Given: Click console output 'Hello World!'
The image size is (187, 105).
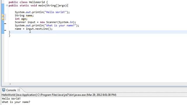Looking at the screenshot, I should 11,99.
